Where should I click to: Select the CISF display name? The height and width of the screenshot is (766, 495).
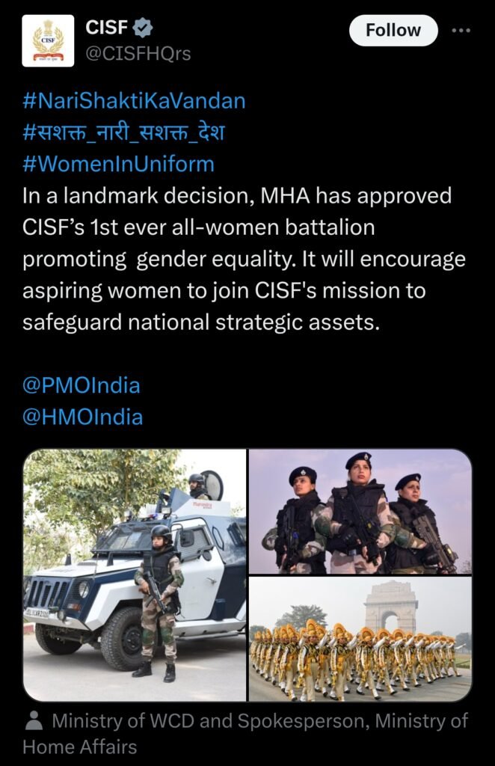(x=106, y=28)
